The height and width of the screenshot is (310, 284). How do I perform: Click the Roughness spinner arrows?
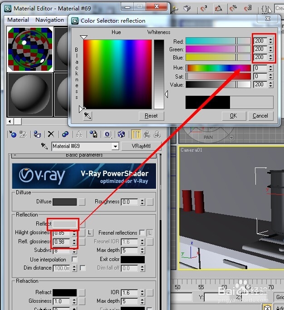(x=142, y=202)
